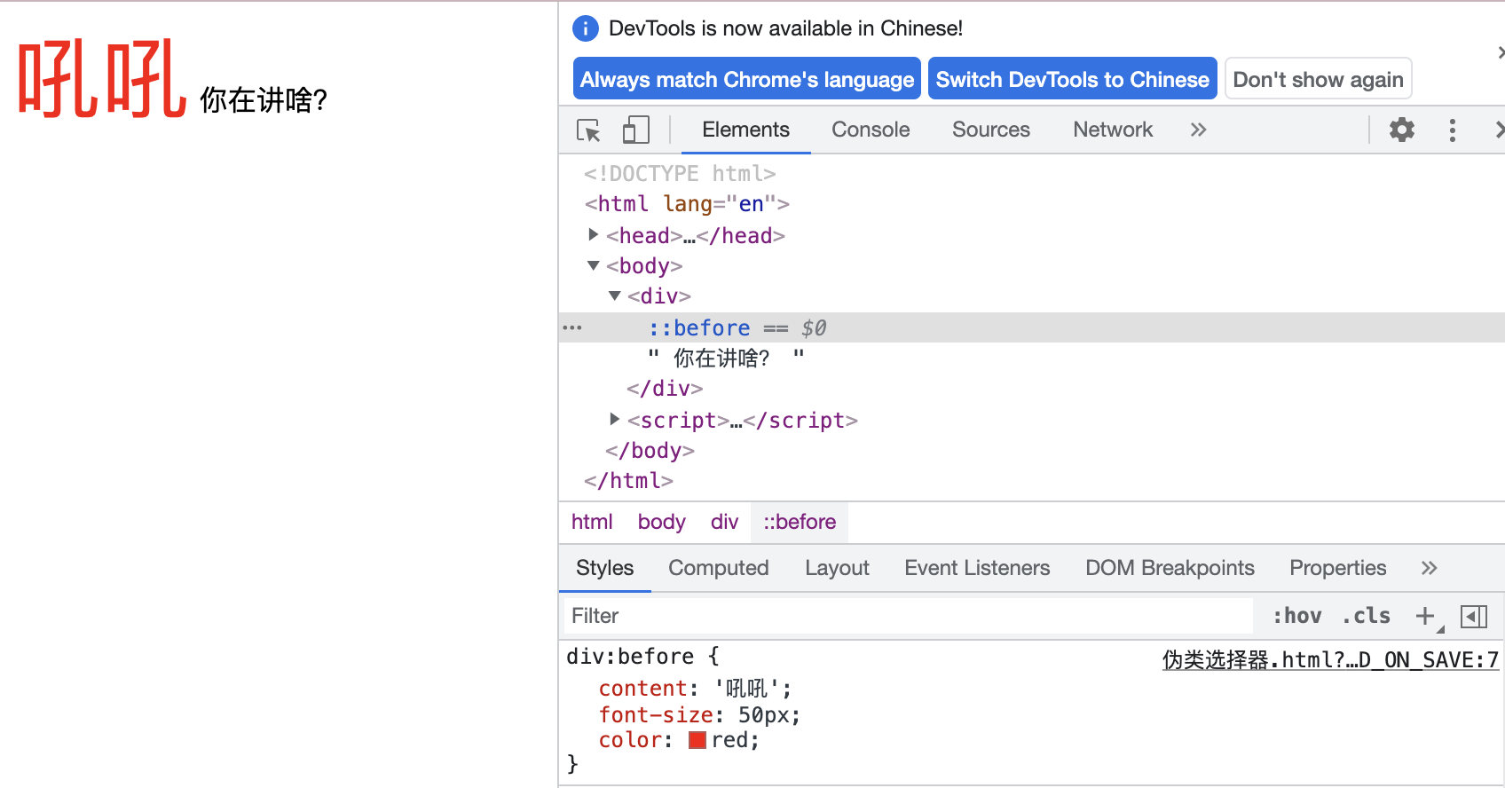
Task: Toggle the computed styles sidebar pane
Action: coord(1473,616)
